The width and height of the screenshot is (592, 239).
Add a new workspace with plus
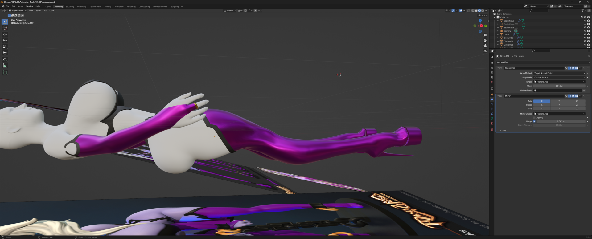click(182, 6)
